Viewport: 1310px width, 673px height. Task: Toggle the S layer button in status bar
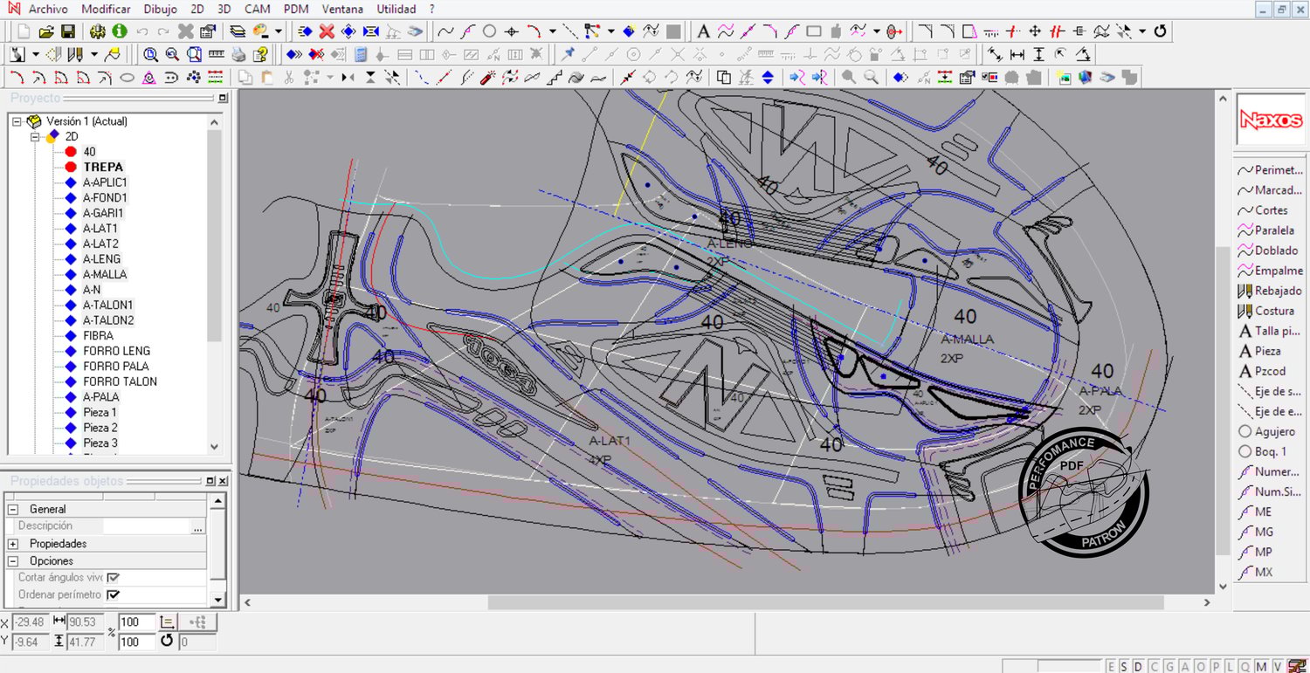pyautogui.click(x=1125, y=666)
